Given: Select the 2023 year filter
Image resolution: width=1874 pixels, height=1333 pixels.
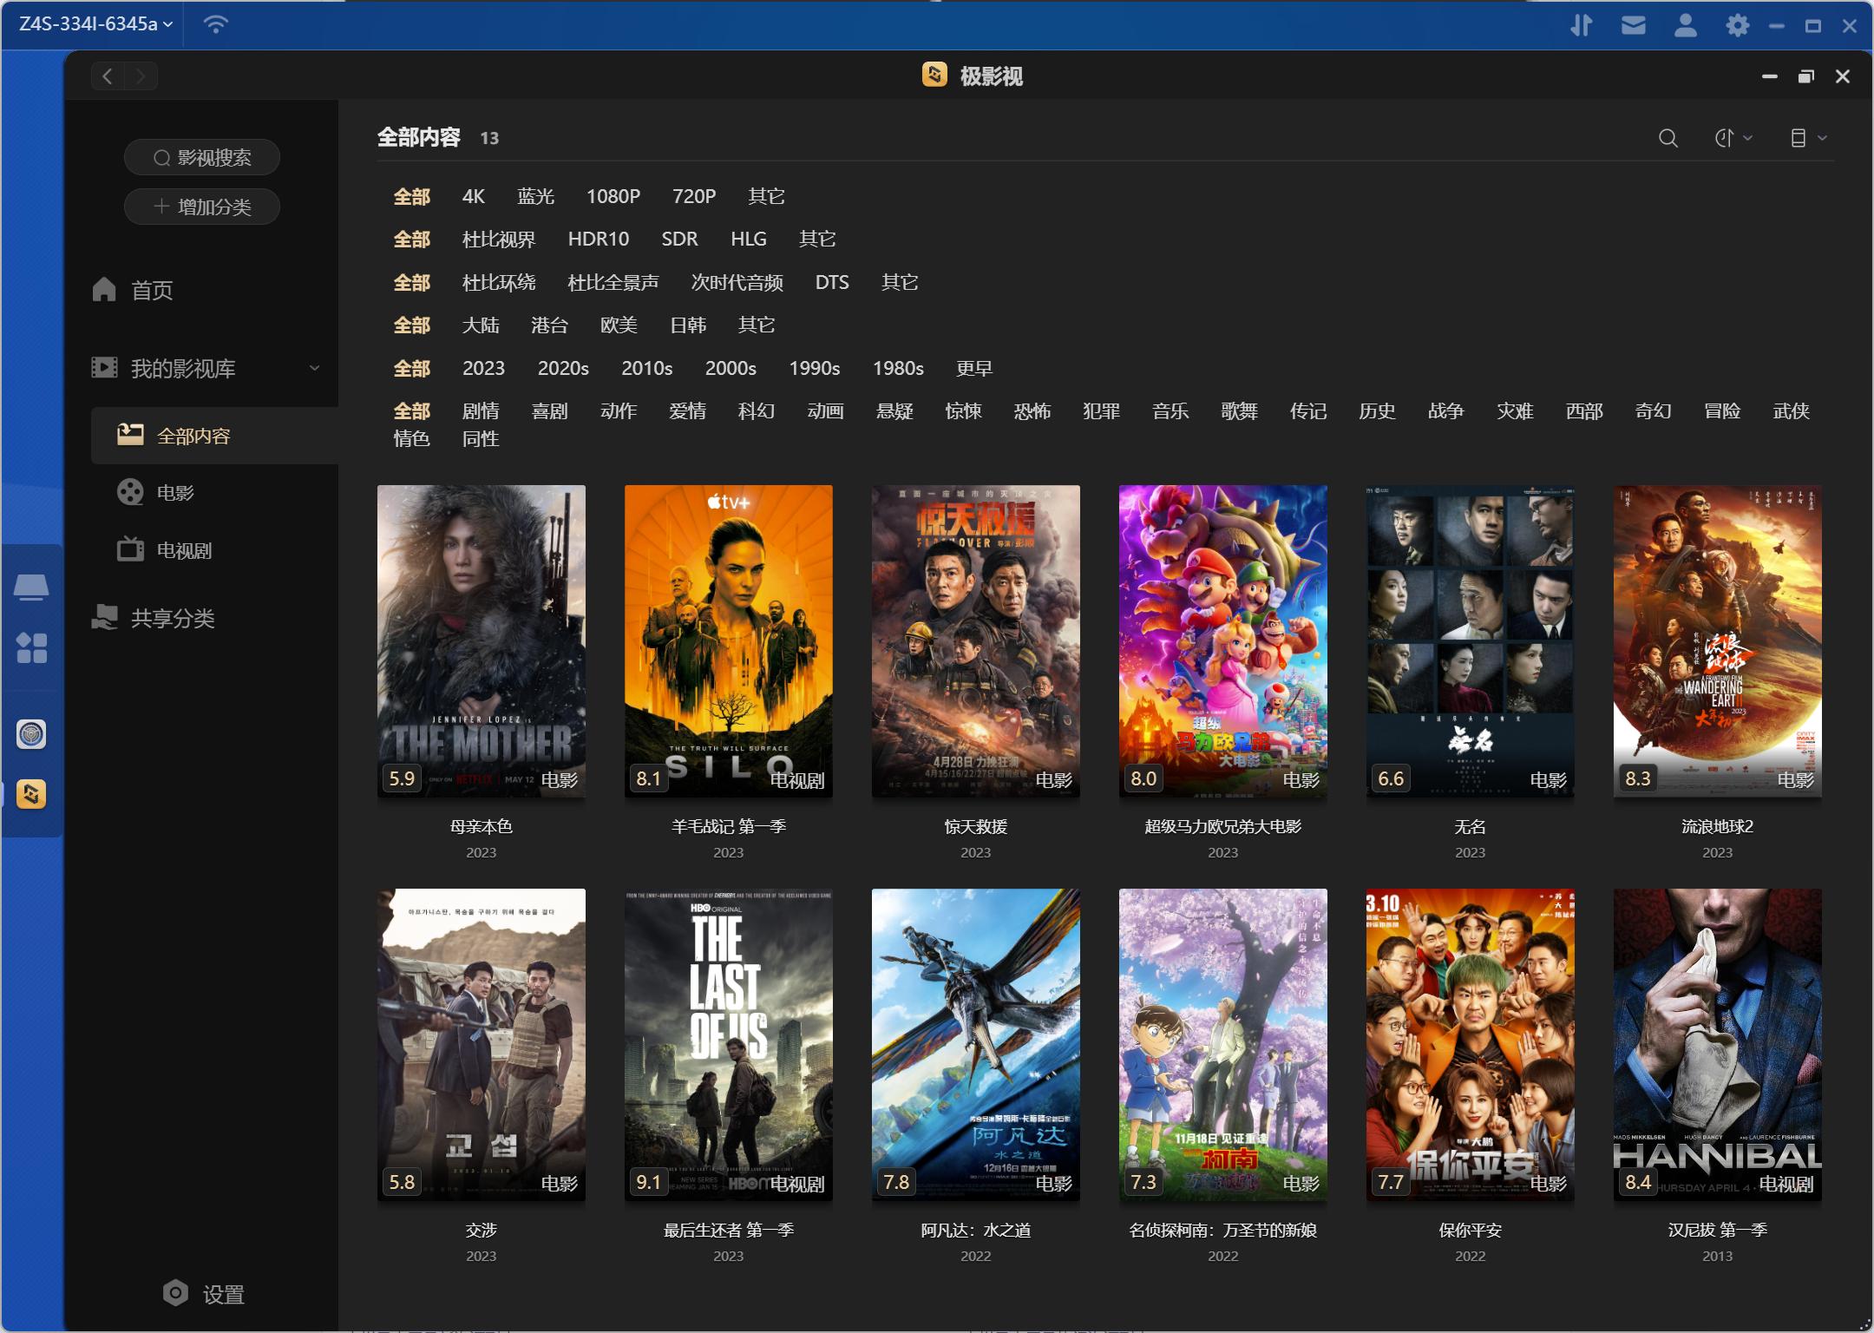Looking at the screenshot, I should click(x=483, y=368).
